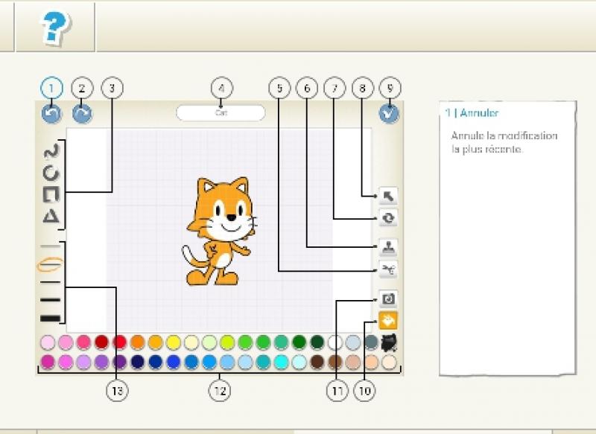Select the rectangle shape tool
This screenshot has width=596, height=434.
(51, 194)
